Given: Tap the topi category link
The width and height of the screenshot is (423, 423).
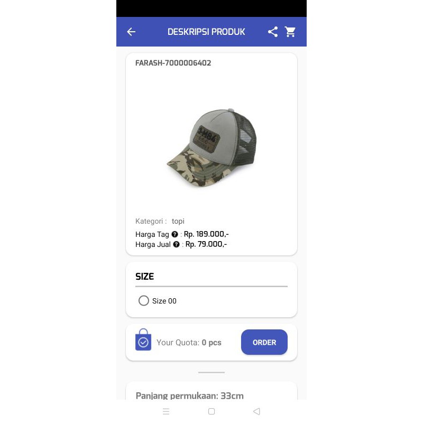Looking at the screenshot, I should click(178, 221).
